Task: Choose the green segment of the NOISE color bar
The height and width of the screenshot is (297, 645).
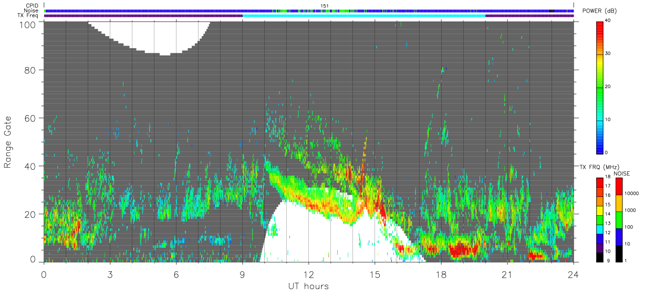Action: tap(618, 219)
